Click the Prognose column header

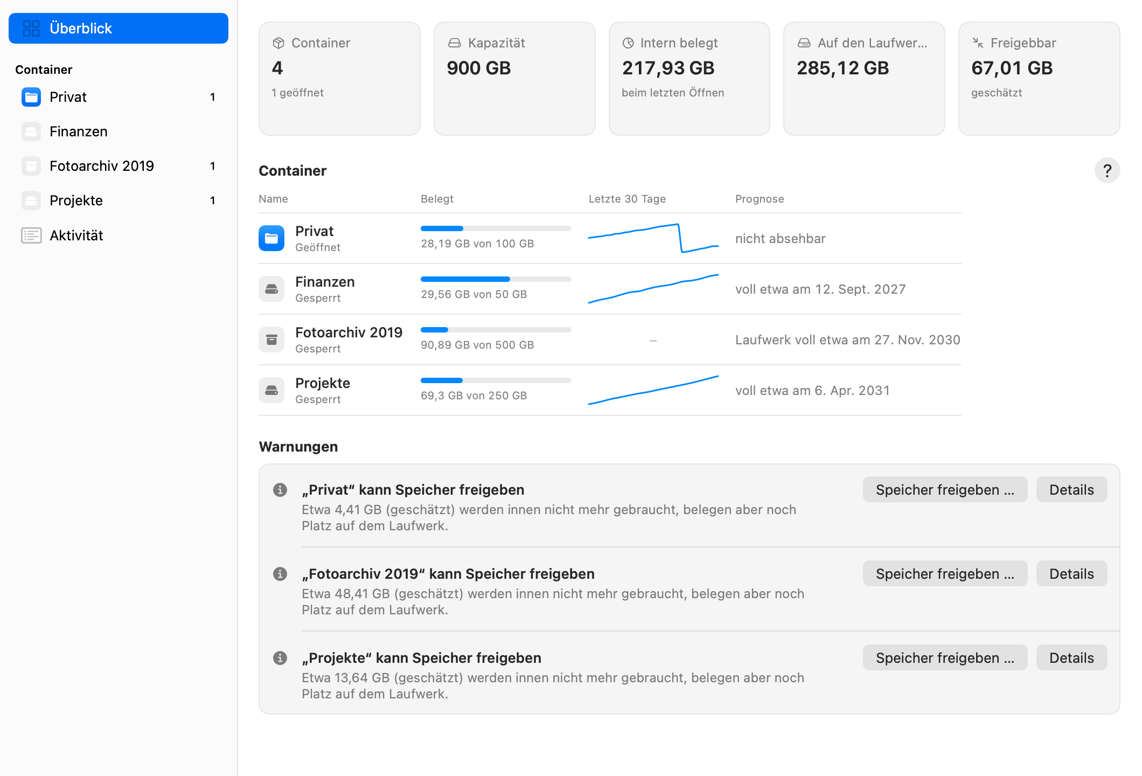tap(760, 199)
